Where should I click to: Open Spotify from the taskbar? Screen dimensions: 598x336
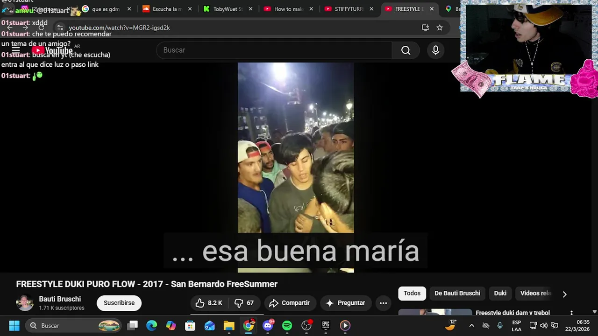(287, 325)
